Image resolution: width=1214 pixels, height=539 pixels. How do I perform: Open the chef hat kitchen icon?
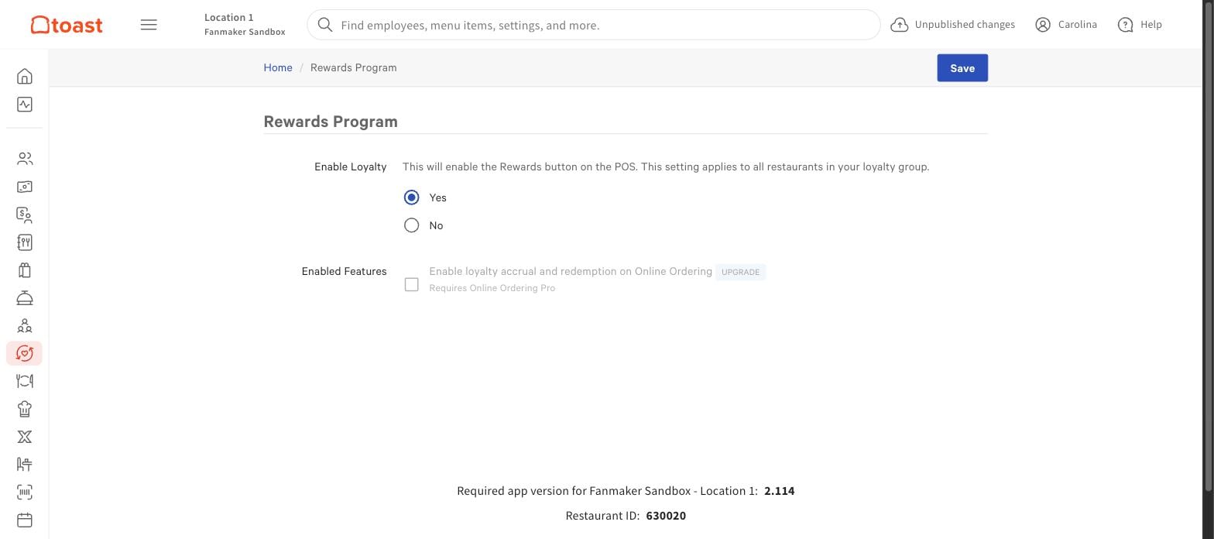[x=25, y=409]
